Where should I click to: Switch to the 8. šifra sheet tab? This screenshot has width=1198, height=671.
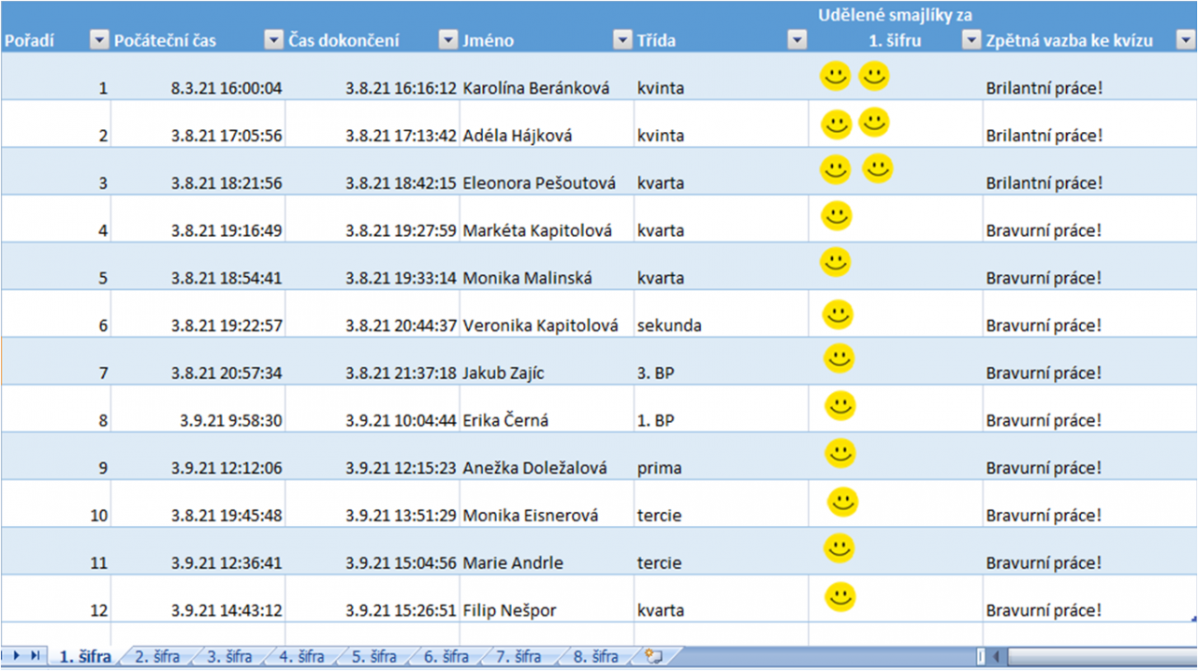point(595,657)
